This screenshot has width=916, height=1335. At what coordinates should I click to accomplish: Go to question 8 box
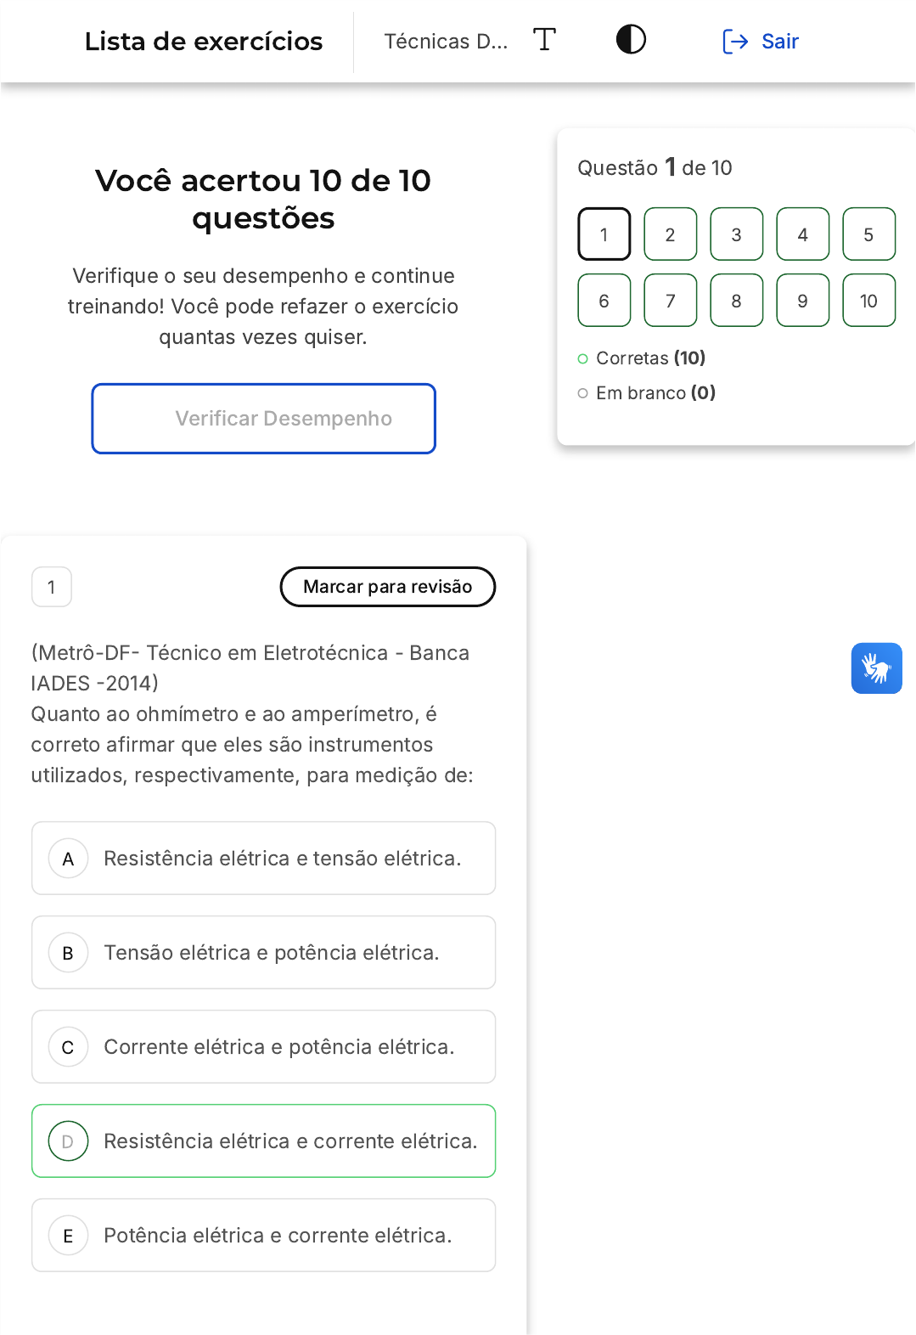point(736,301)
